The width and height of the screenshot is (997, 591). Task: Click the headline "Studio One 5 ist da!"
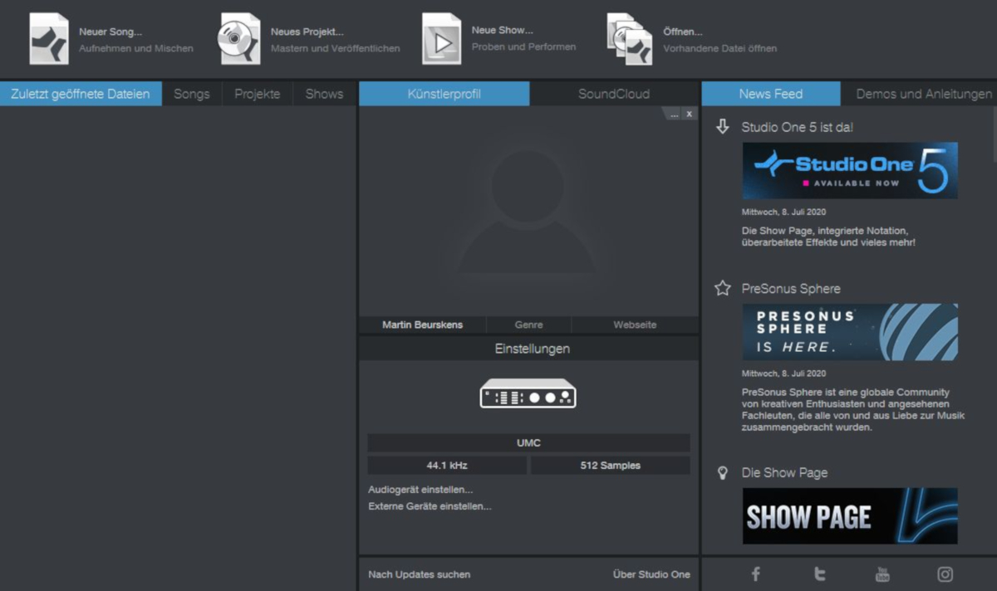tap(798, 127)
